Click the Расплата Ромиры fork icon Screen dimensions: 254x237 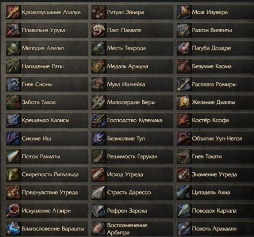pyautogui.click(x=184, y=84)
